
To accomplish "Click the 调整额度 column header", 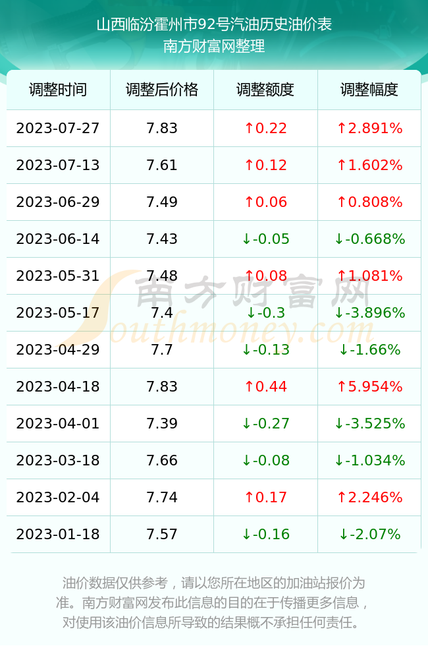I will [x=265, y=90].
